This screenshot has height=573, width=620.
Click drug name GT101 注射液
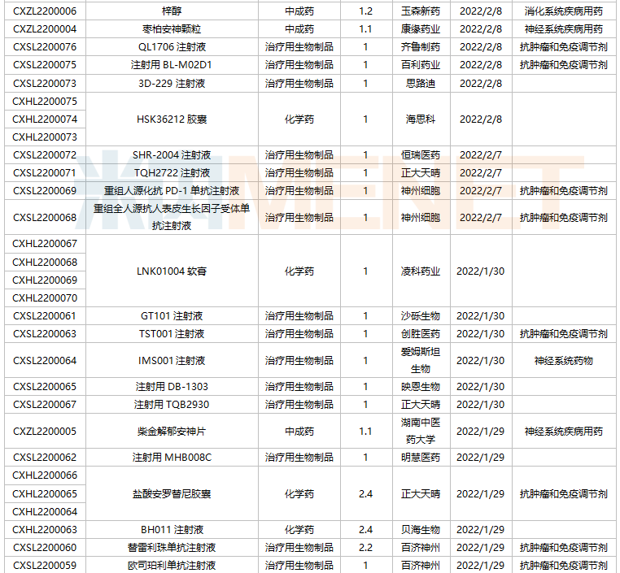click(172, 316)
